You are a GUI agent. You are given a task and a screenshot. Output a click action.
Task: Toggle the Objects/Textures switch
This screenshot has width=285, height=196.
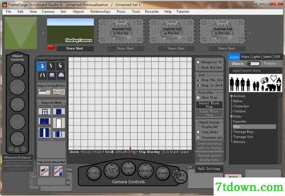[254, 64]
